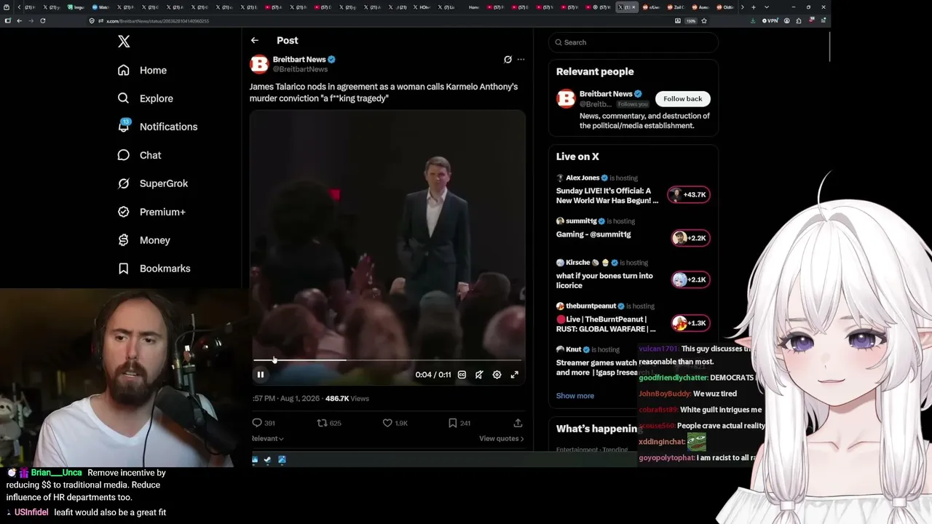Open the Explore page in the sidebar
Image resolution: width=932 pixels, height=524 pixels.
pos(146,98)
